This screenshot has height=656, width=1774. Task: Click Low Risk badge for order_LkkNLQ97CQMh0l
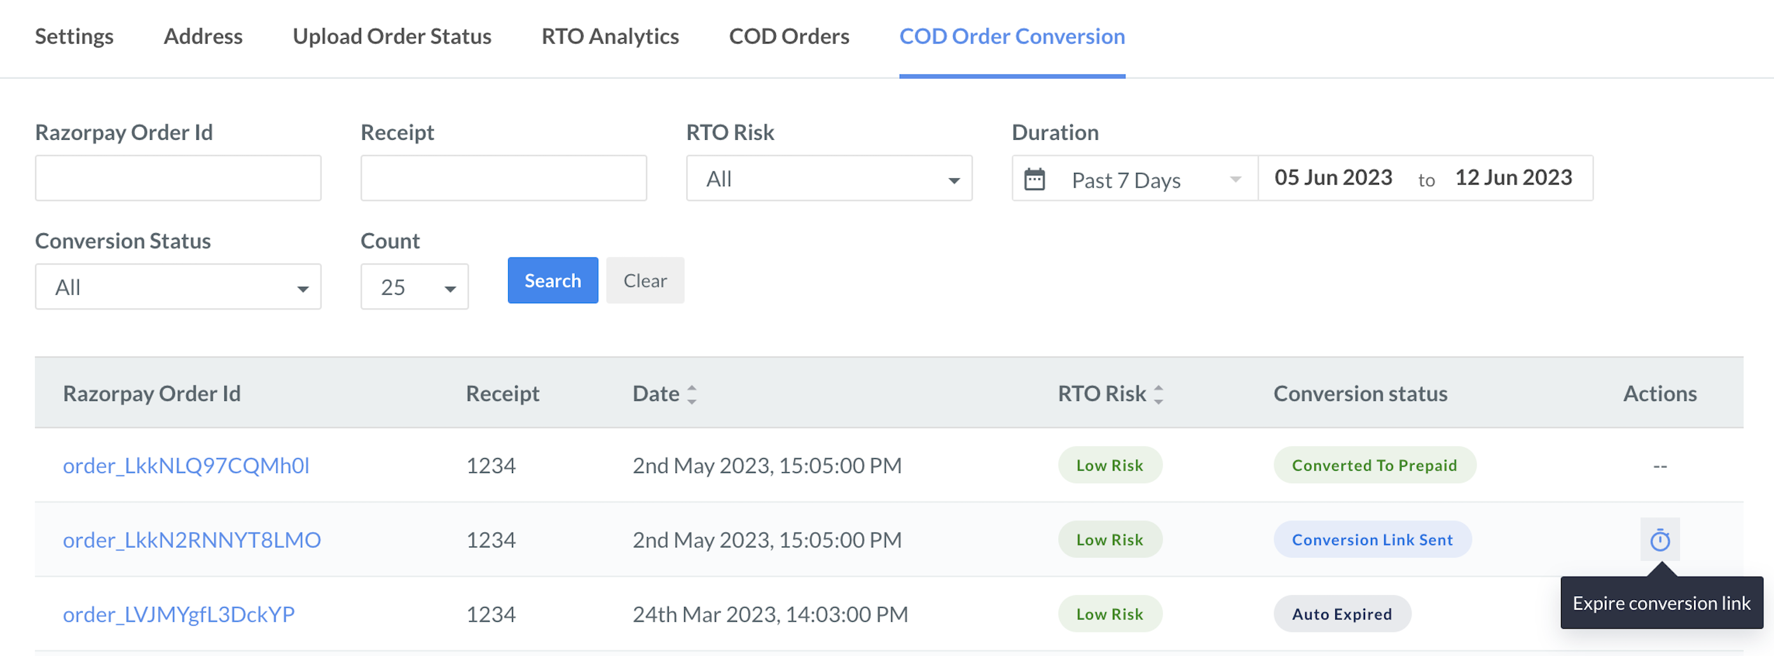coord(1110,465)
